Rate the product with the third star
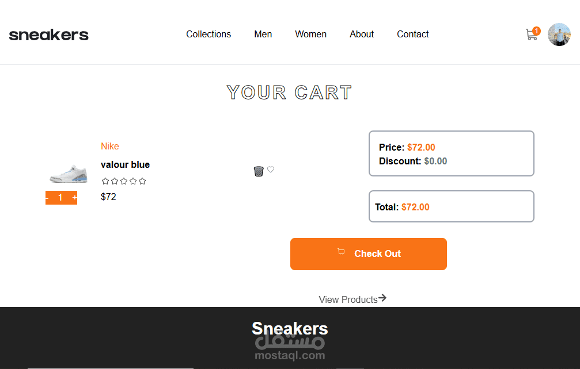The width and height of the screenshot is (580, 369). (x=124, y=181)
